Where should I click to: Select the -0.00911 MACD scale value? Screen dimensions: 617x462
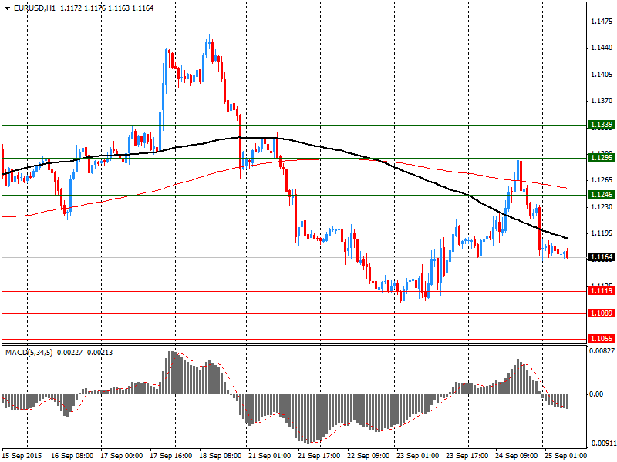(602, 444)
